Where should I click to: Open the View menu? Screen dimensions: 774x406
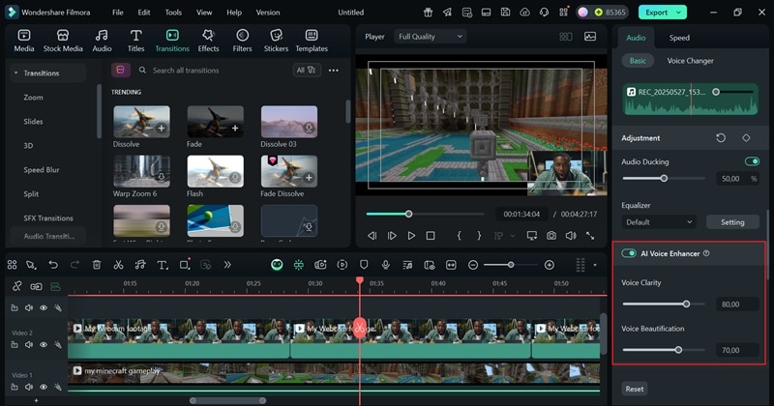coord(204,13)
